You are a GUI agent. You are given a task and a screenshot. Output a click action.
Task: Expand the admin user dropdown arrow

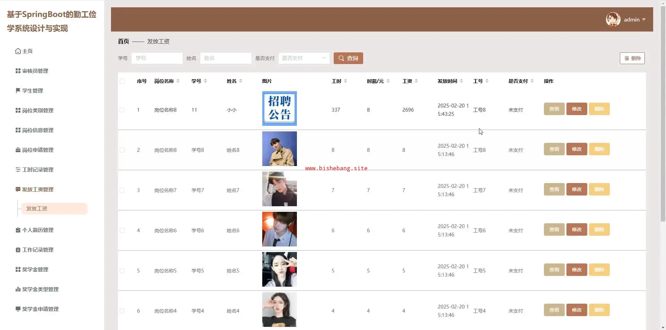point(644,20)
